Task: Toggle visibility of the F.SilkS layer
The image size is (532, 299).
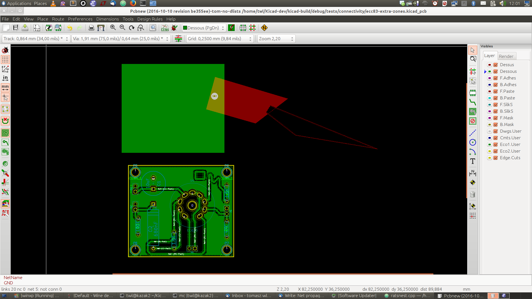Action: 496,105
